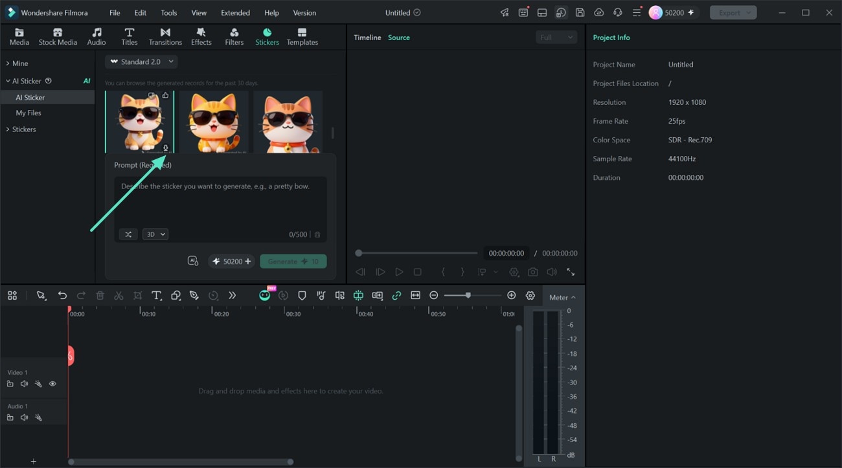
Task: Toggle the green auto ripple icon
Action: [x=358, y=295]
